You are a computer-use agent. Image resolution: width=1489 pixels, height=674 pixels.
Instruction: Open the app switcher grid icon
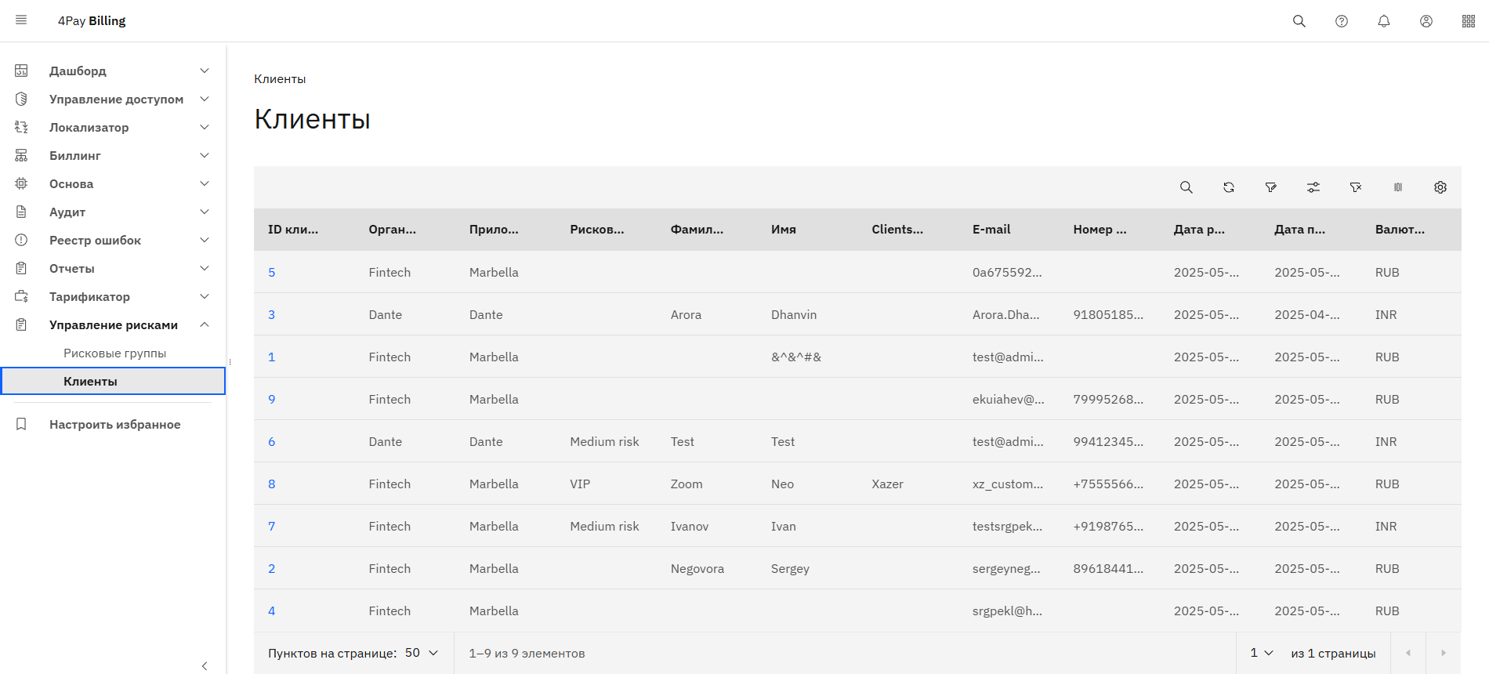click(1468, 21)
